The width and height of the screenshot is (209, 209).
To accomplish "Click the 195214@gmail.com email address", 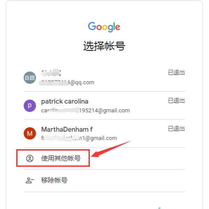I will 85,111.
